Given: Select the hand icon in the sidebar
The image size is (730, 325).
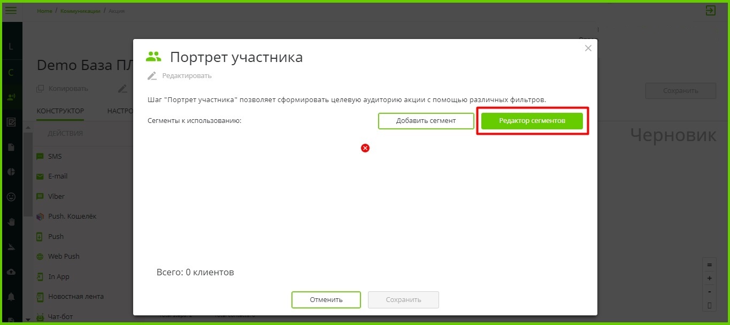Looking at the screenshot, I should click(11, 221).
